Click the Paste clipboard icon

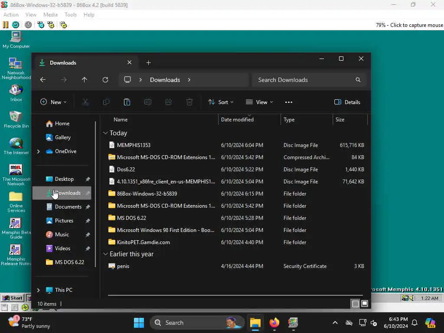coord(127,102)
